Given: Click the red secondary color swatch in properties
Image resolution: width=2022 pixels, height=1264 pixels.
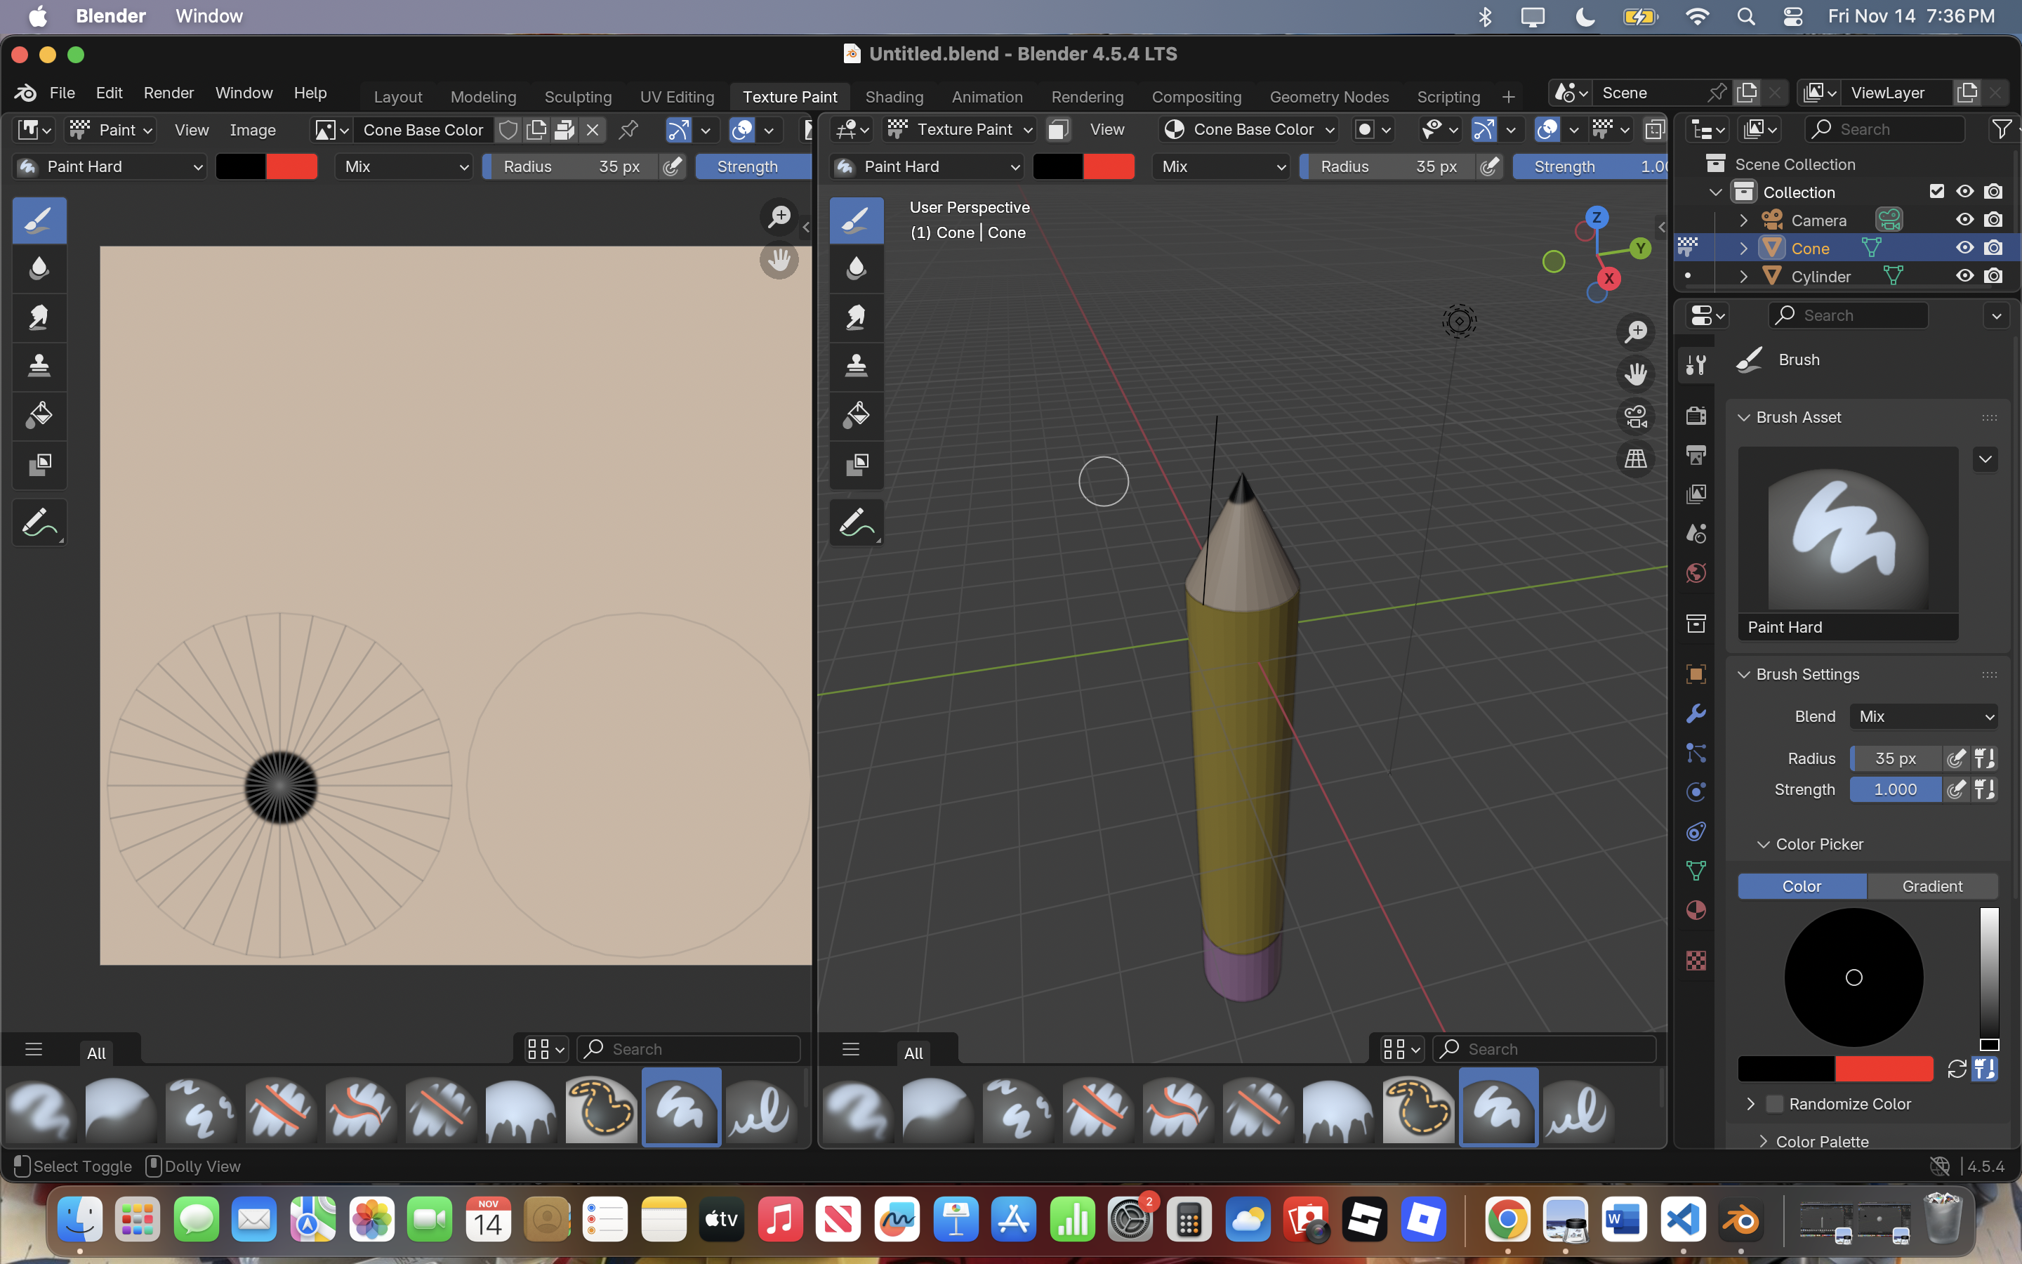Looking at the screenshot, I should point(1883,1068).
